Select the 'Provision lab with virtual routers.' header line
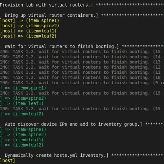This screenshot has height=164, width=164. pos(82,5)
